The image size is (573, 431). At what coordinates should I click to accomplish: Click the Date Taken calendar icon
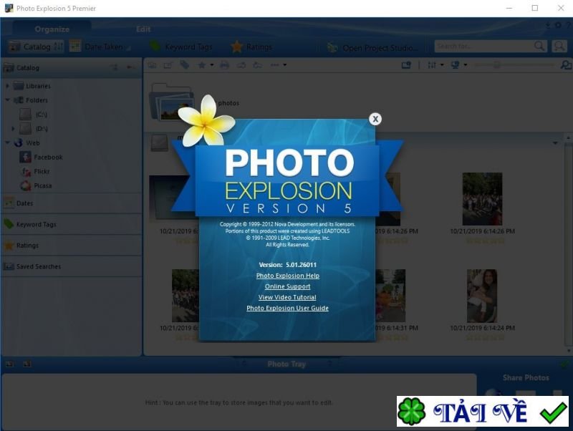tap(75, 47)
